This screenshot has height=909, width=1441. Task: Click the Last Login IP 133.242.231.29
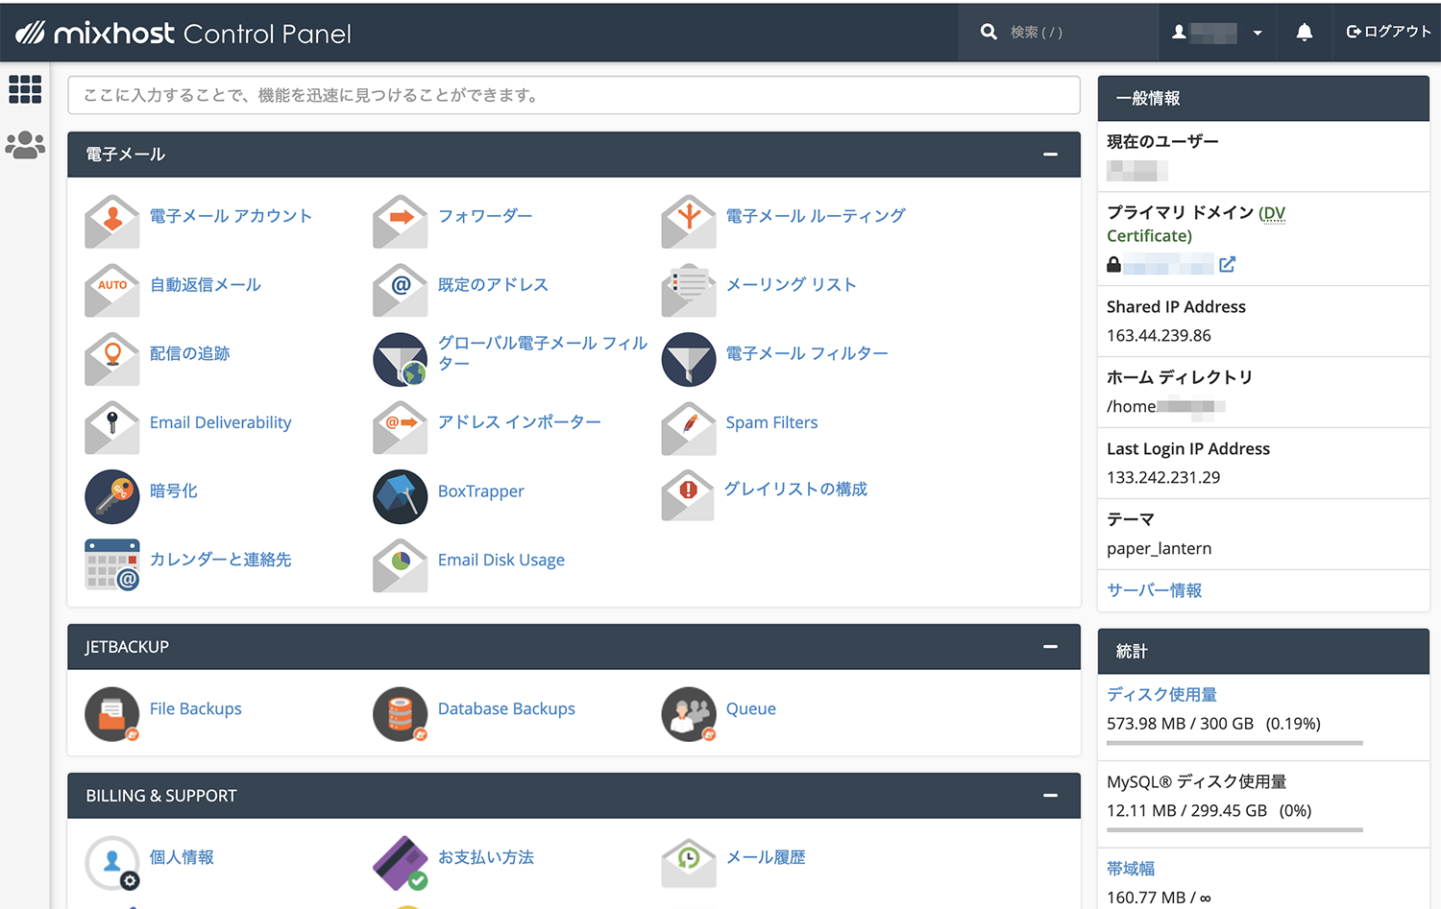[1163, 477]
